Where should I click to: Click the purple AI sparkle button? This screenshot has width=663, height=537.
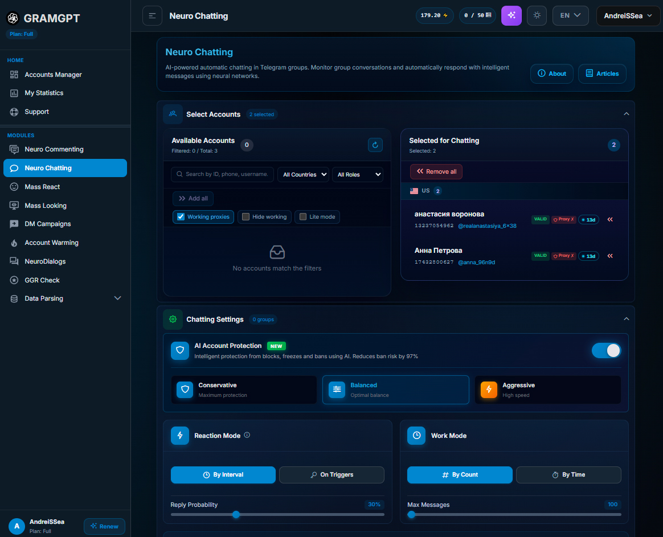coord(511,15)
